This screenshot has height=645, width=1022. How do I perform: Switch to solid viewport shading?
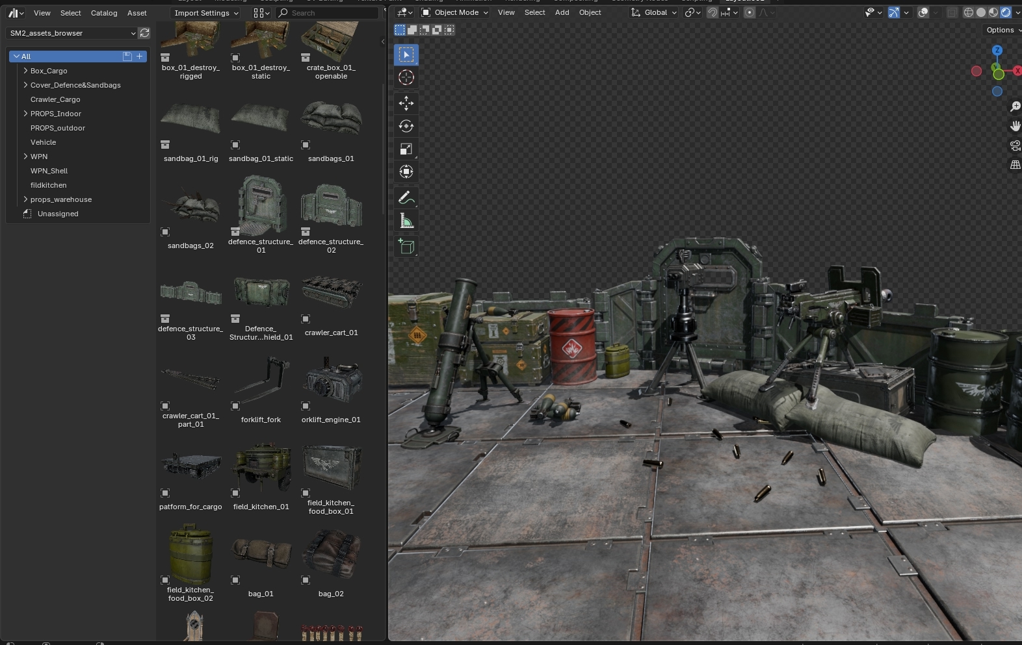pos(981,12)
